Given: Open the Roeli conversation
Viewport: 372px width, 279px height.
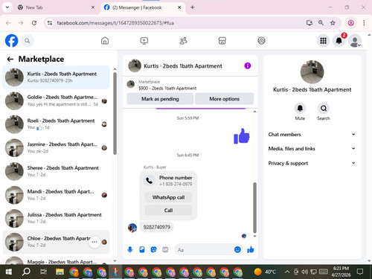Looking at the screenshot, I should pos(56,124).
